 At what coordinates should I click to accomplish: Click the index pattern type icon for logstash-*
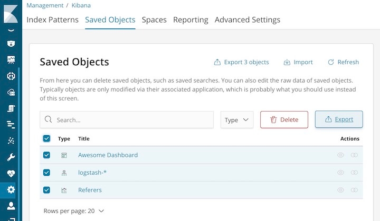(x=64, y=173)
